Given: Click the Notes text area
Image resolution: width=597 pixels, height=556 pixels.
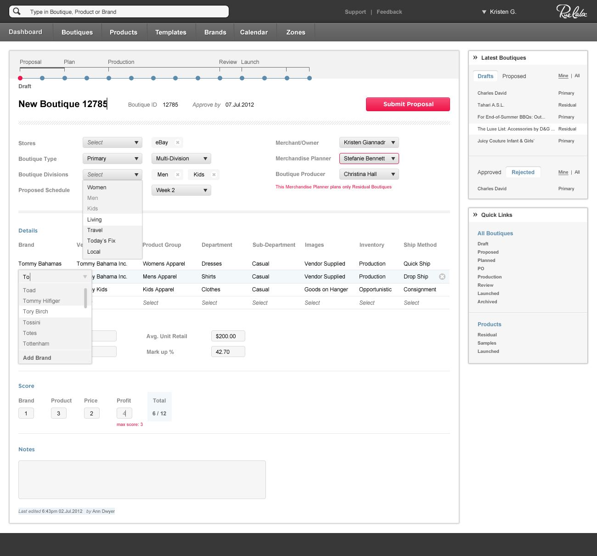Looking at the screenshot, I should pos(142,480).
